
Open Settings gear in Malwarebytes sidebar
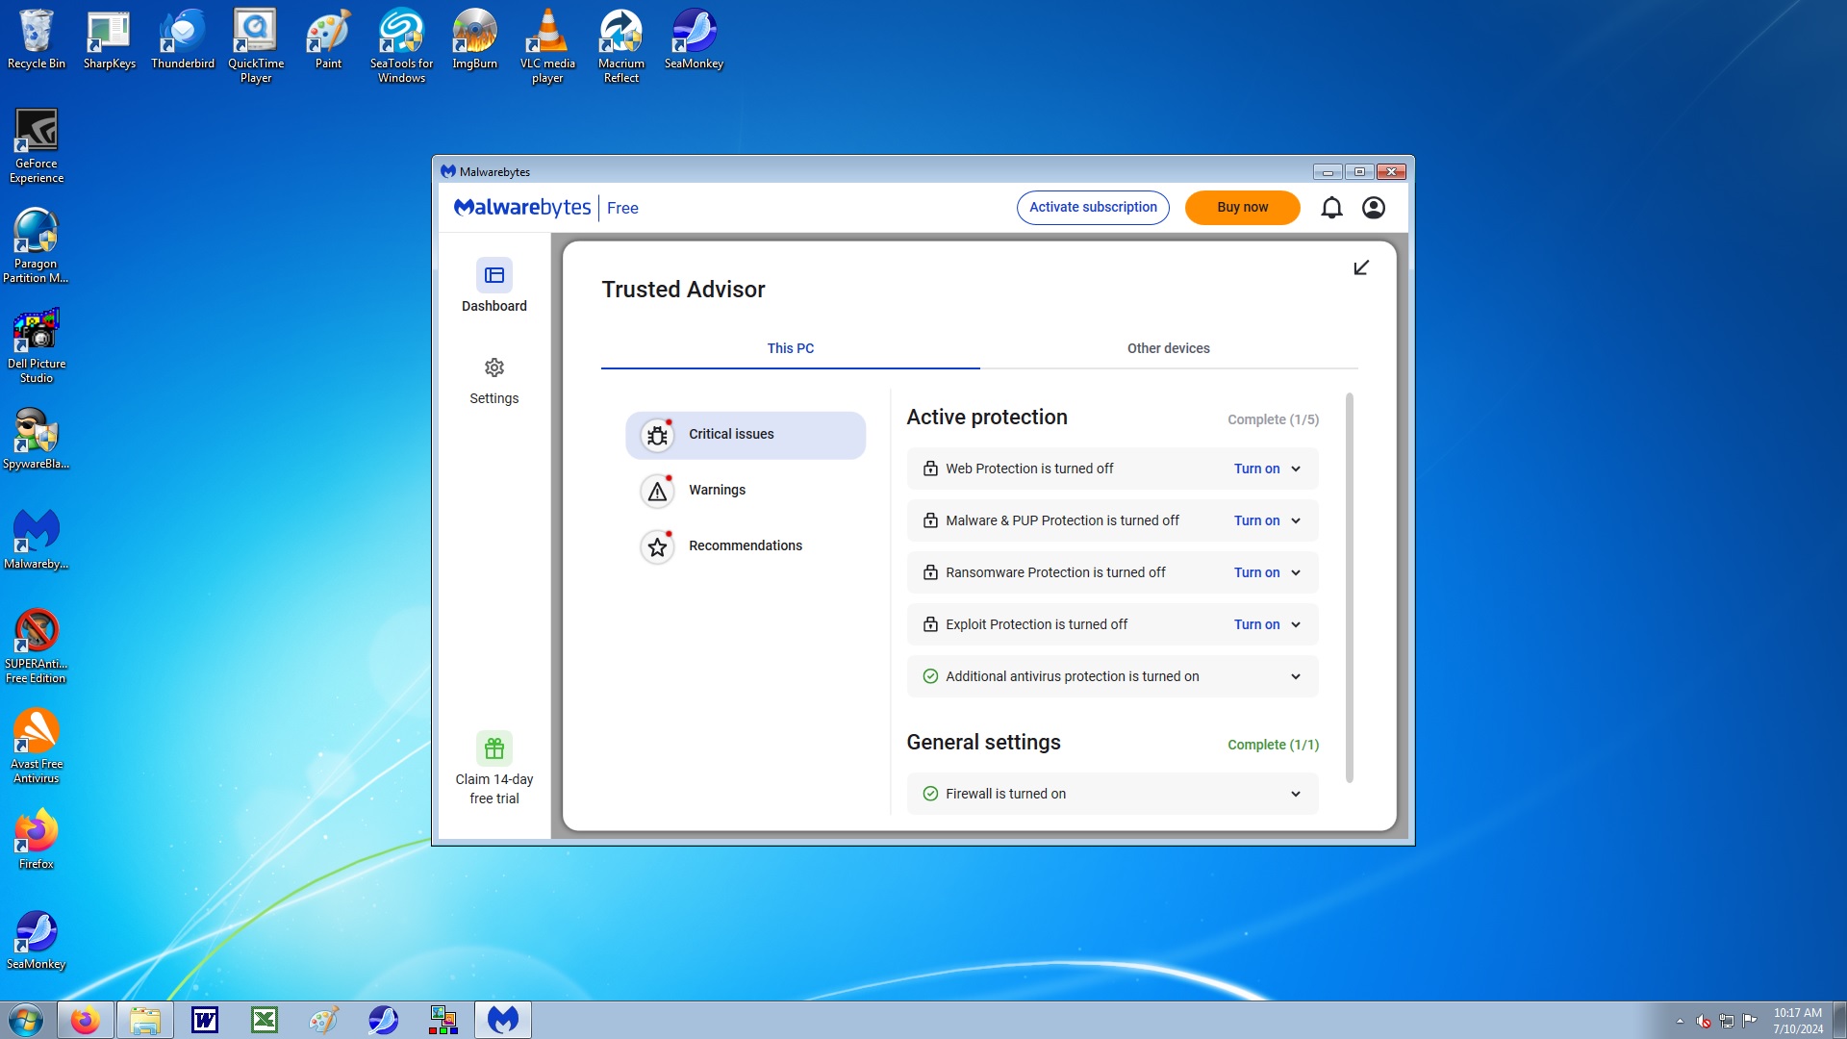494,367
